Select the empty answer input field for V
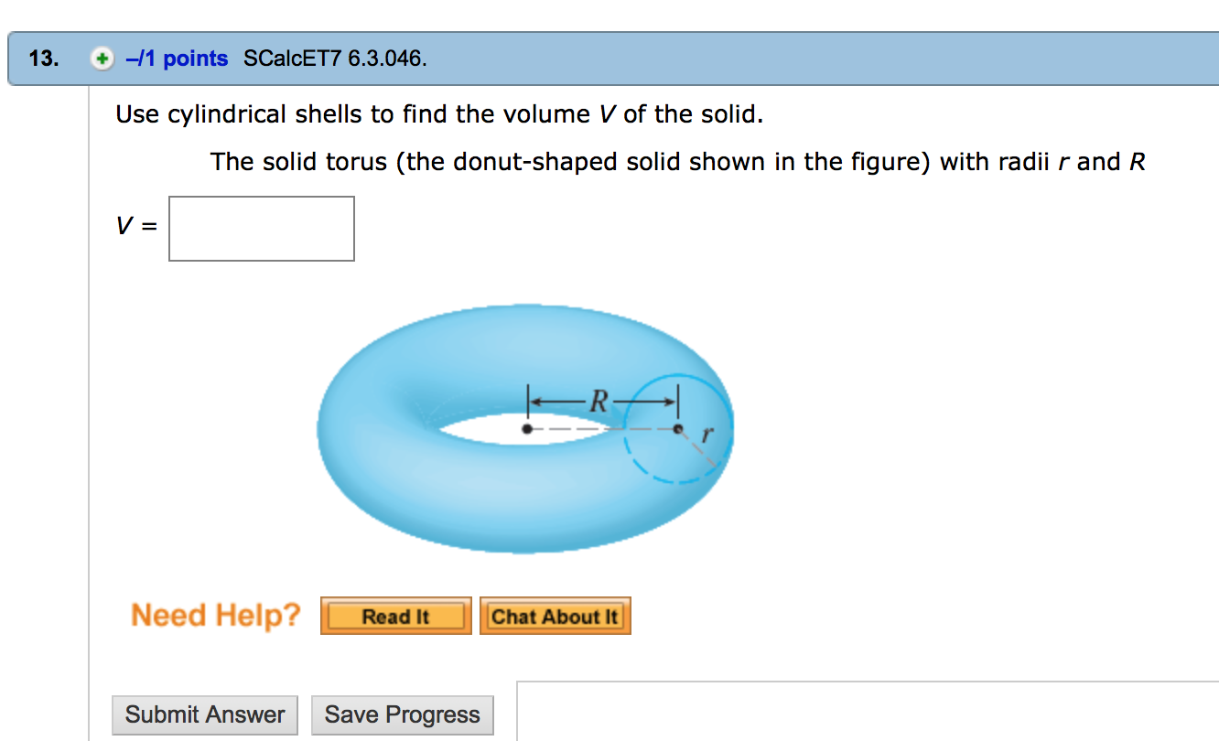The width and height of the screenshot is (1219, 741). [261, 229]
